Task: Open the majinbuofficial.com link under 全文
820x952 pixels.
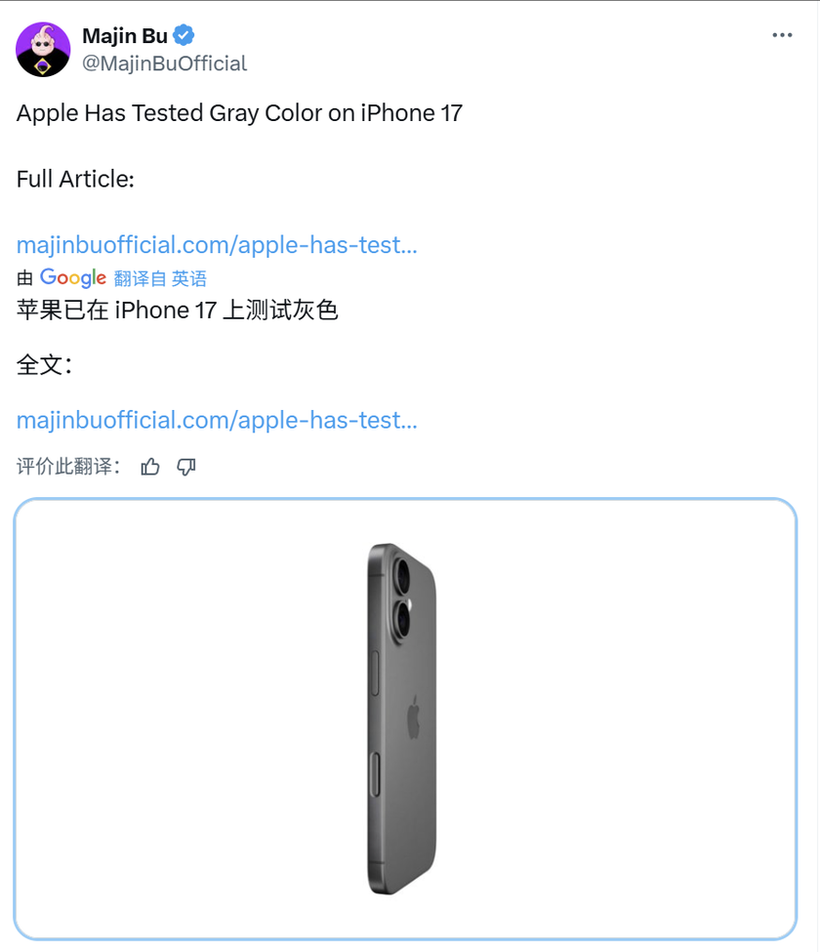Action: pyautogui.click(x=217, y=420)
